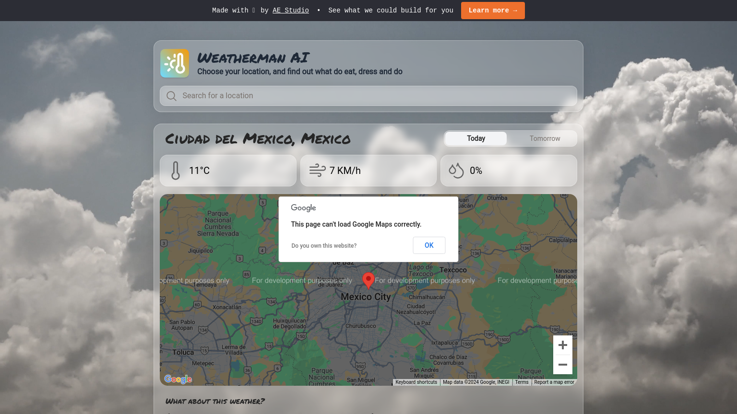Open the AE Studio link
Screen dimensions: 737x414
290,10
